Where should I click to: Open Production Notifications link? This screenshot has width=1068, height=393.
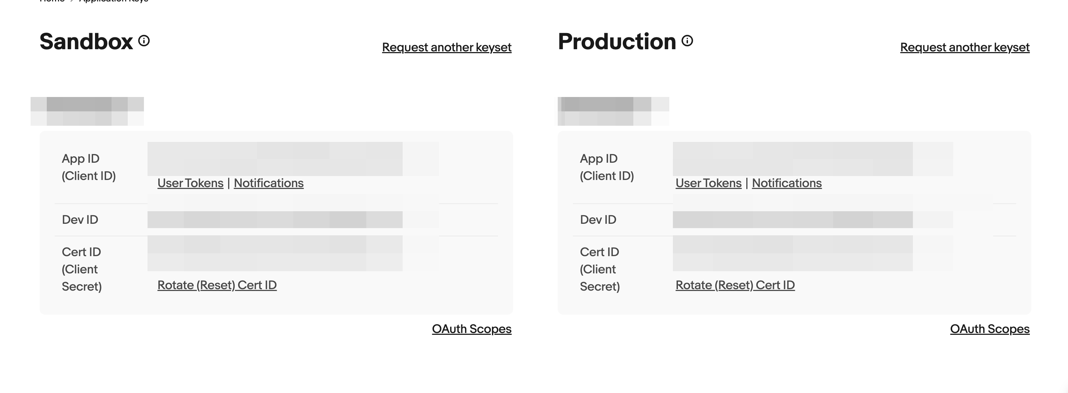pyautogui.click(x=787, y=183)
